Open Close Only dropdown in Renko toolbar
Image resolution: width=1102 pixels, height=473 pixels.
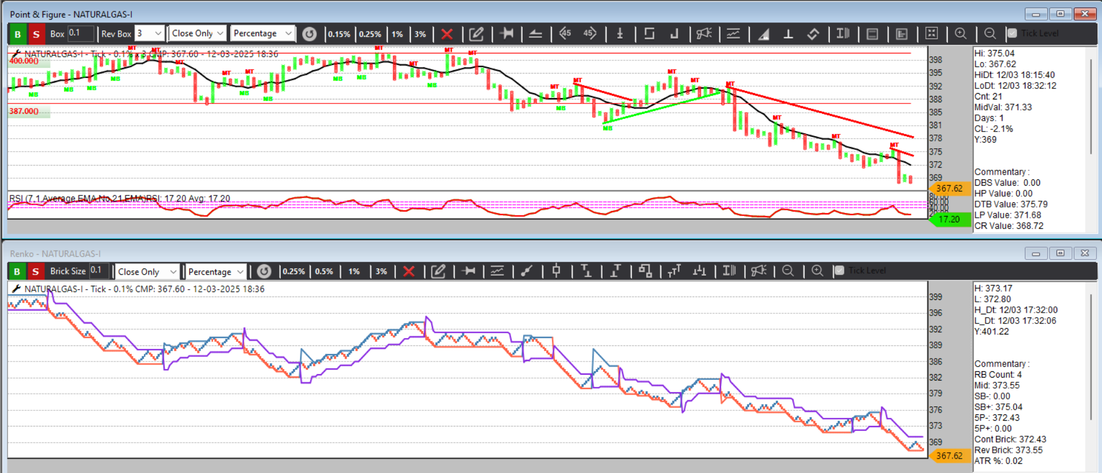click(x=147, y=271)
